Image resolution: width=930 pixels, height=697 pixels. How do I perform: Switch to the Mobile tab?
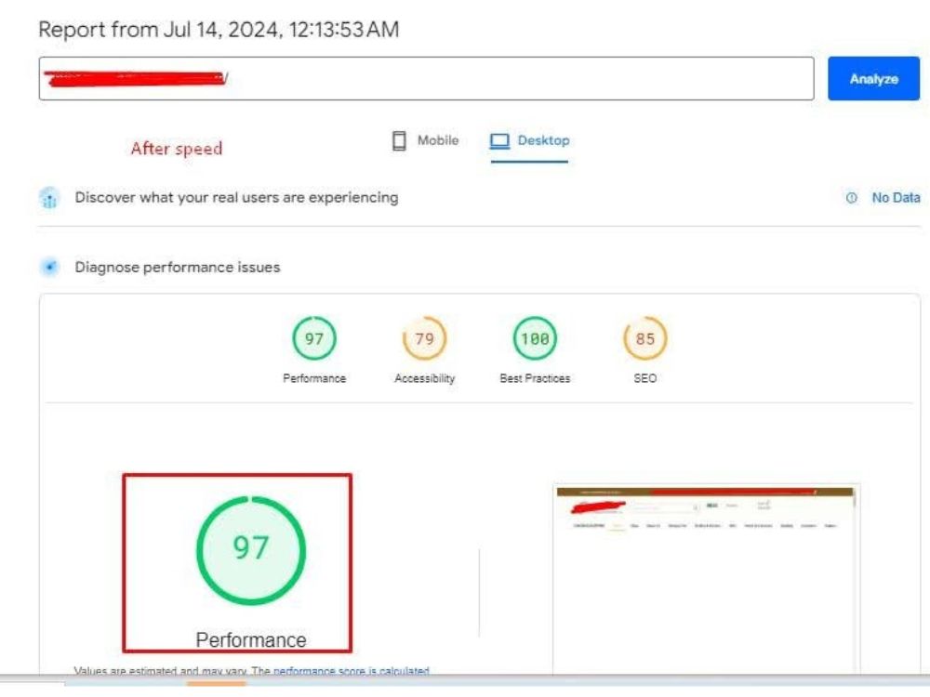click(425, 141)
